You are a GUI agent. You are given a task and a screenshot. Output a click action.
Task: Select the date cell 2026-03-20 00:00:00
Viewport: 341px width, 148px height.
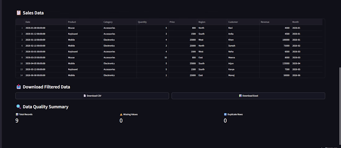(45, 58)
